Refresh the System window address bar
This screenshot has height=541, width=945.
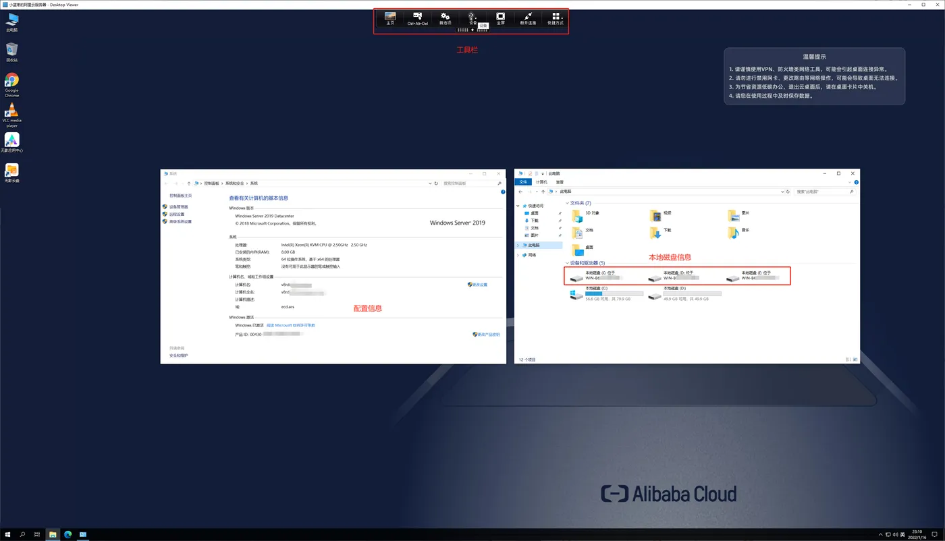[x=436, y=183]
